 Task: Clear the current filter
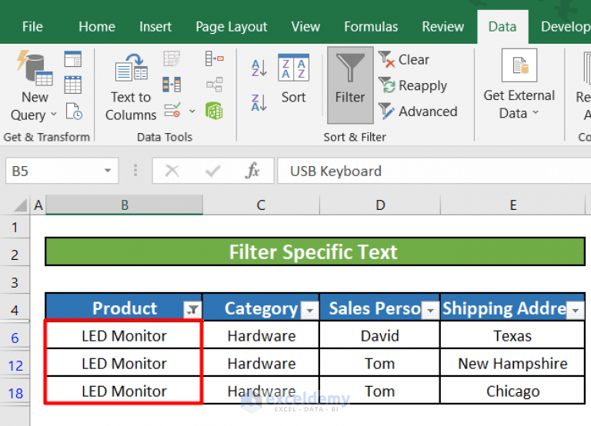point(404,59)
